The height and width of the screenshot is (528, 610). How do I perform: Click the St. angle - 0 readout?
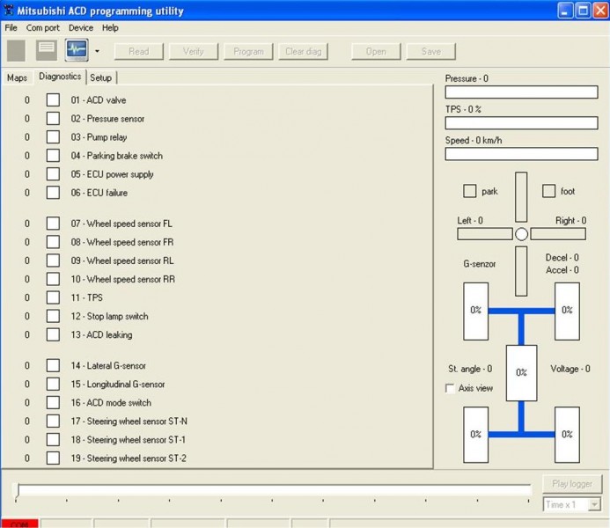coord(470,369)
